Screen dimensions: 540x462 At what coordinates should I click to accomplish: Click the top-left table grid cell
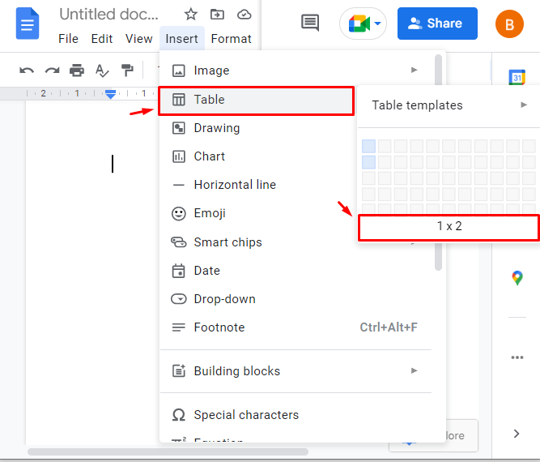coord(368,146)
